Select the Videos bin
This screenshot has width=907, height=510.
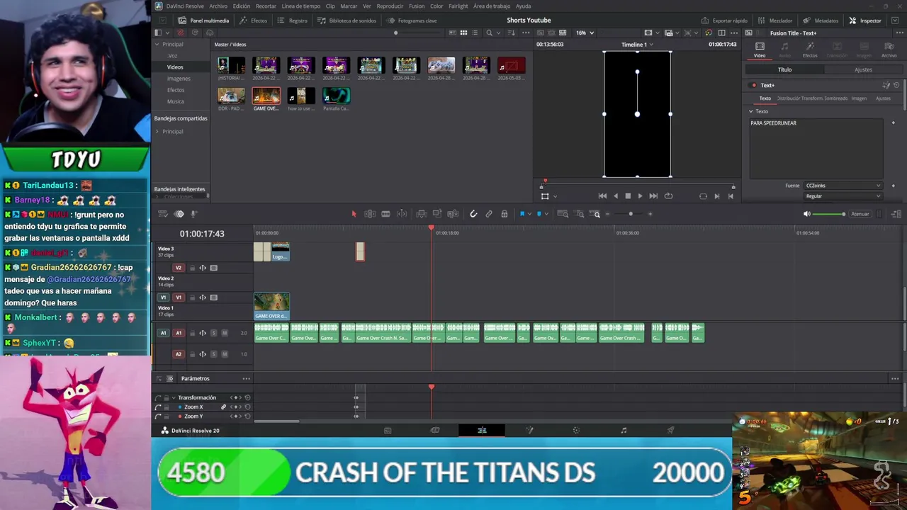pos(175,67)
